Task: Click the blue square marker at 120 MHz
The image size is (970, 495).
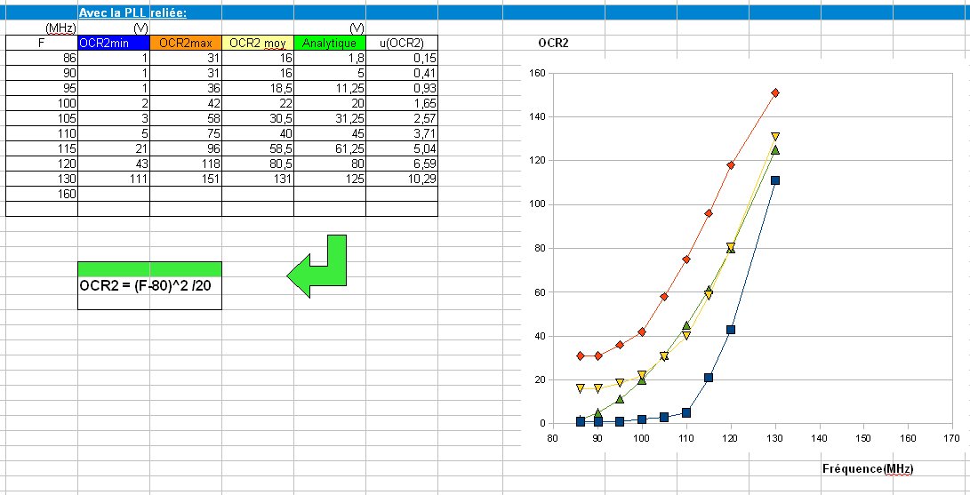Action: pyautogui.click(x=731, y=330)
